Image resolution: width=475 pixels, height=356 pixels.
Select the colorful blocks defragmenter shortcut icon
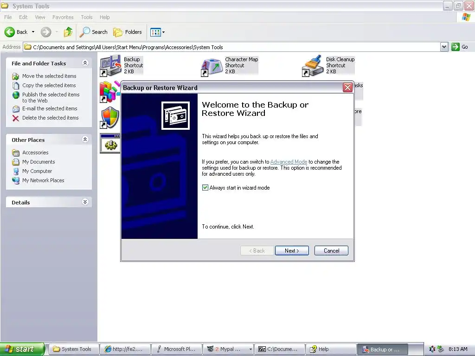pos(109,91)
